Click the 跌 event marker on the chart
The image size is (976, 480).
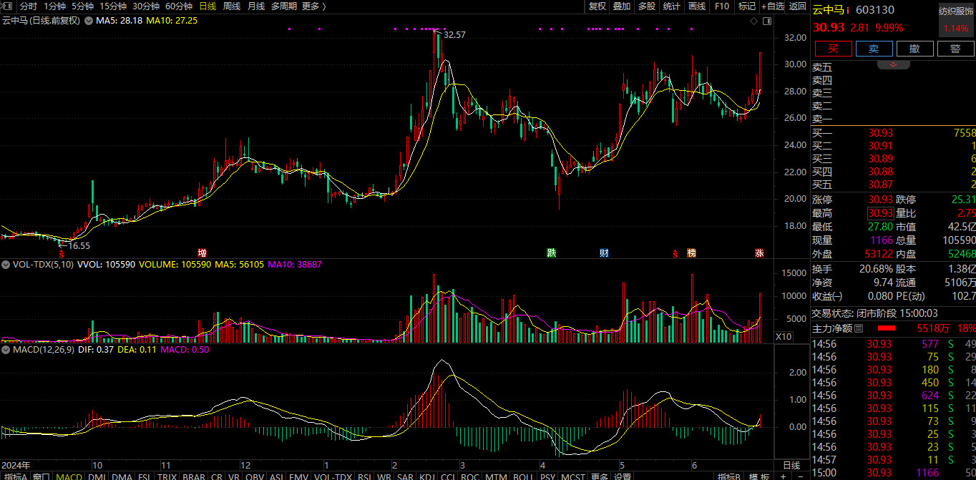coord(551,253)
